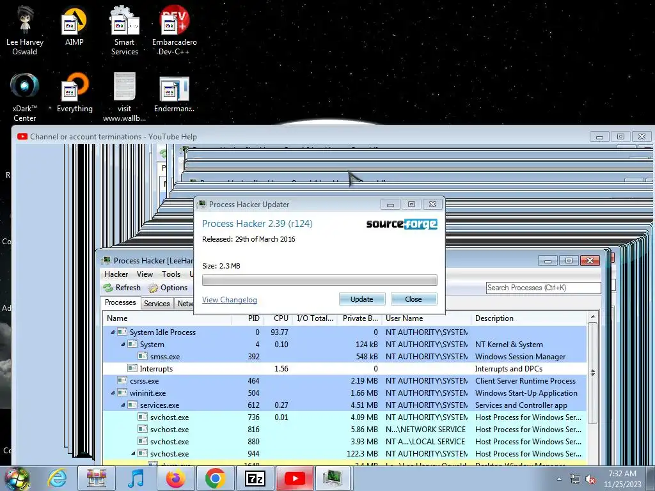Collapse the services.exe tree node
The image size is (655, 491).
(x=123, y=405)
